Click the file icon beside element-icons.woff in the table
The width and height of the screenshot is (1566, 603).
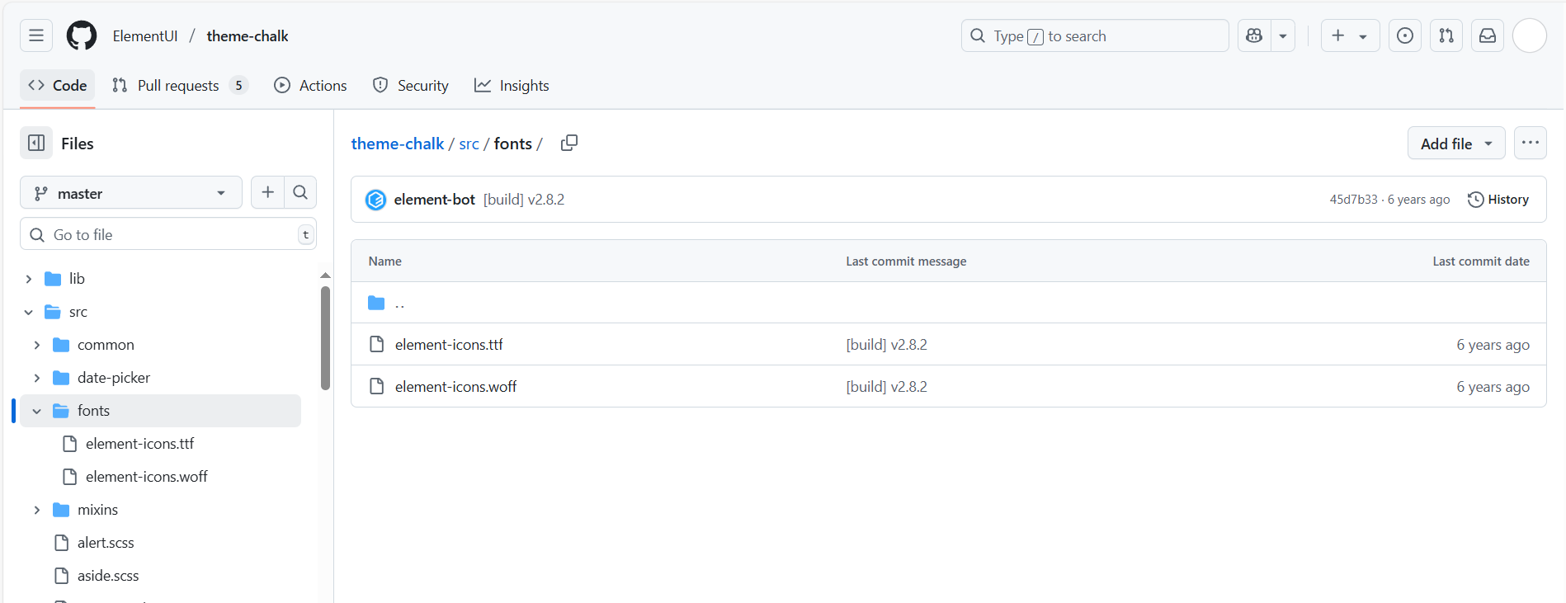click(377, 386)
